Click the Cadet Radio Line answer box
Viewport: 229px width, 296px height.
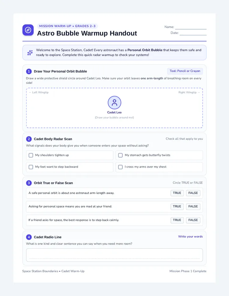tap(114, 255)
